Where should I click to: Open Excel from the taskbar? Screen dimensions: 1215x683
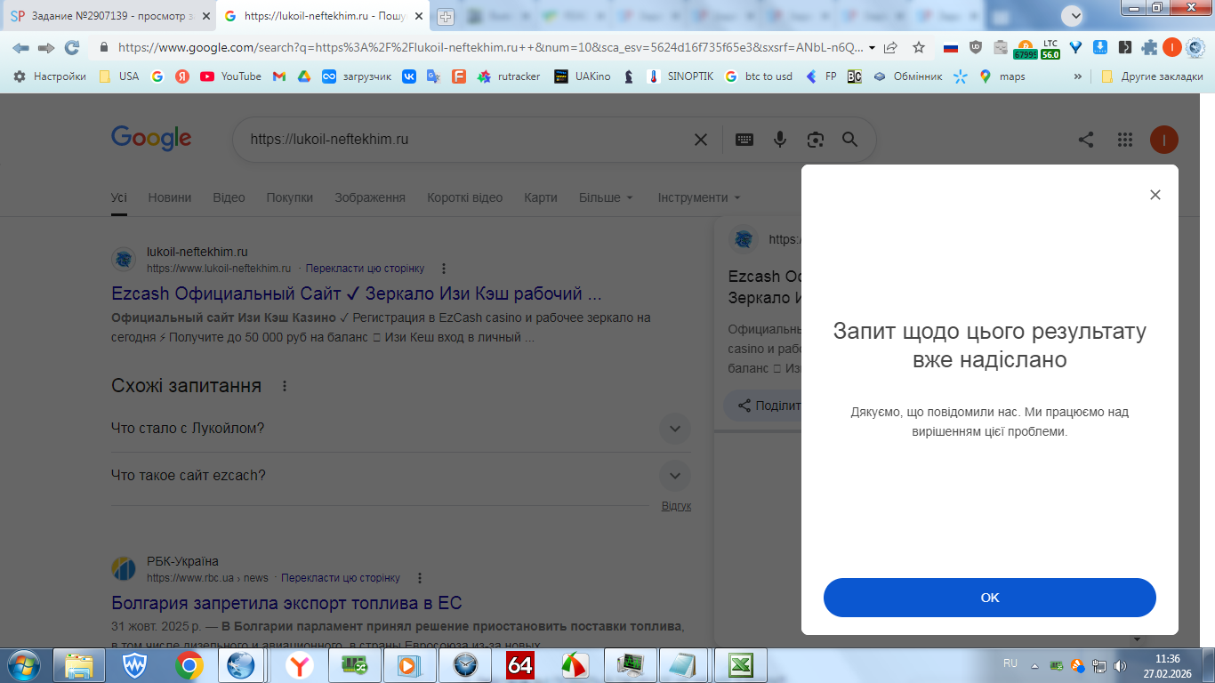(742, 664)
